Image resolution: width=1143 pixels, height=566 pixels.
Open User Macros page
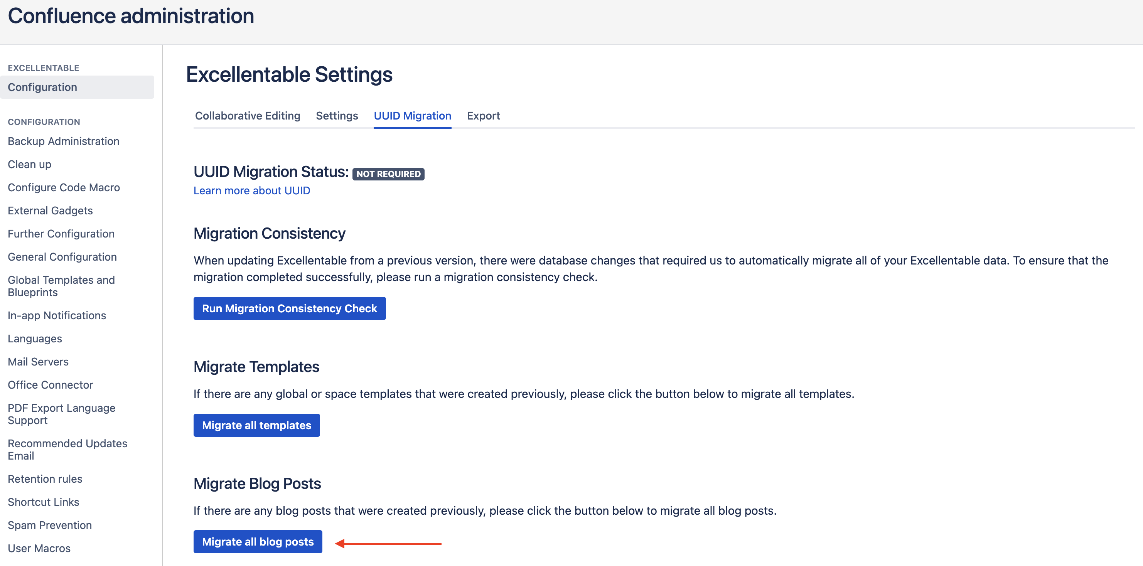pyautogui.click(x=39, y=548)
